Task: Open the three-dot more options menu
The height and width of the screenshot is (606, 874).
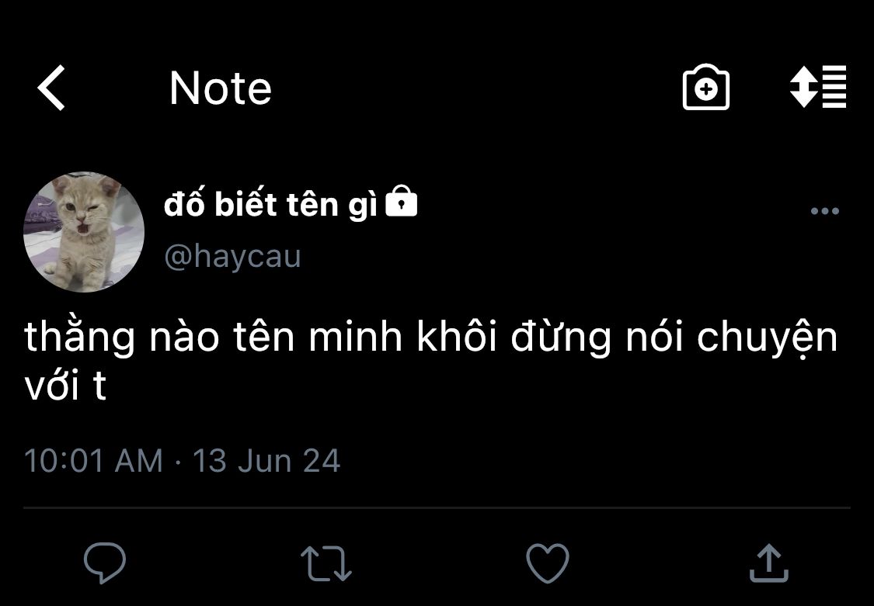Action: tap(824, 211)
